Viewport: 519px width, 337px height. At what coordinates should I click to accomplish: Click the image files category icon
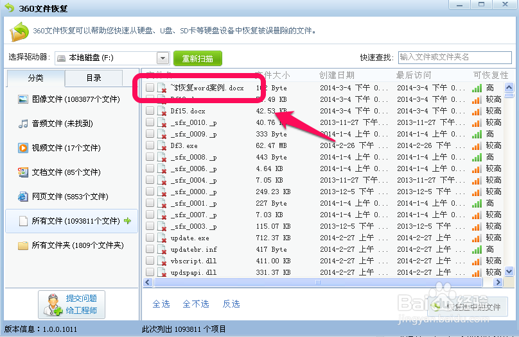pyautogui.click(x=23, y=99)
